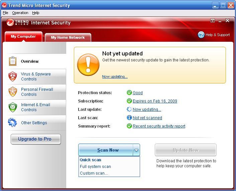Image resolution: width=236 pixels, height=191 pixels.
Task: Click the Overview clipboard icon
Action: (x=13, y=61)
